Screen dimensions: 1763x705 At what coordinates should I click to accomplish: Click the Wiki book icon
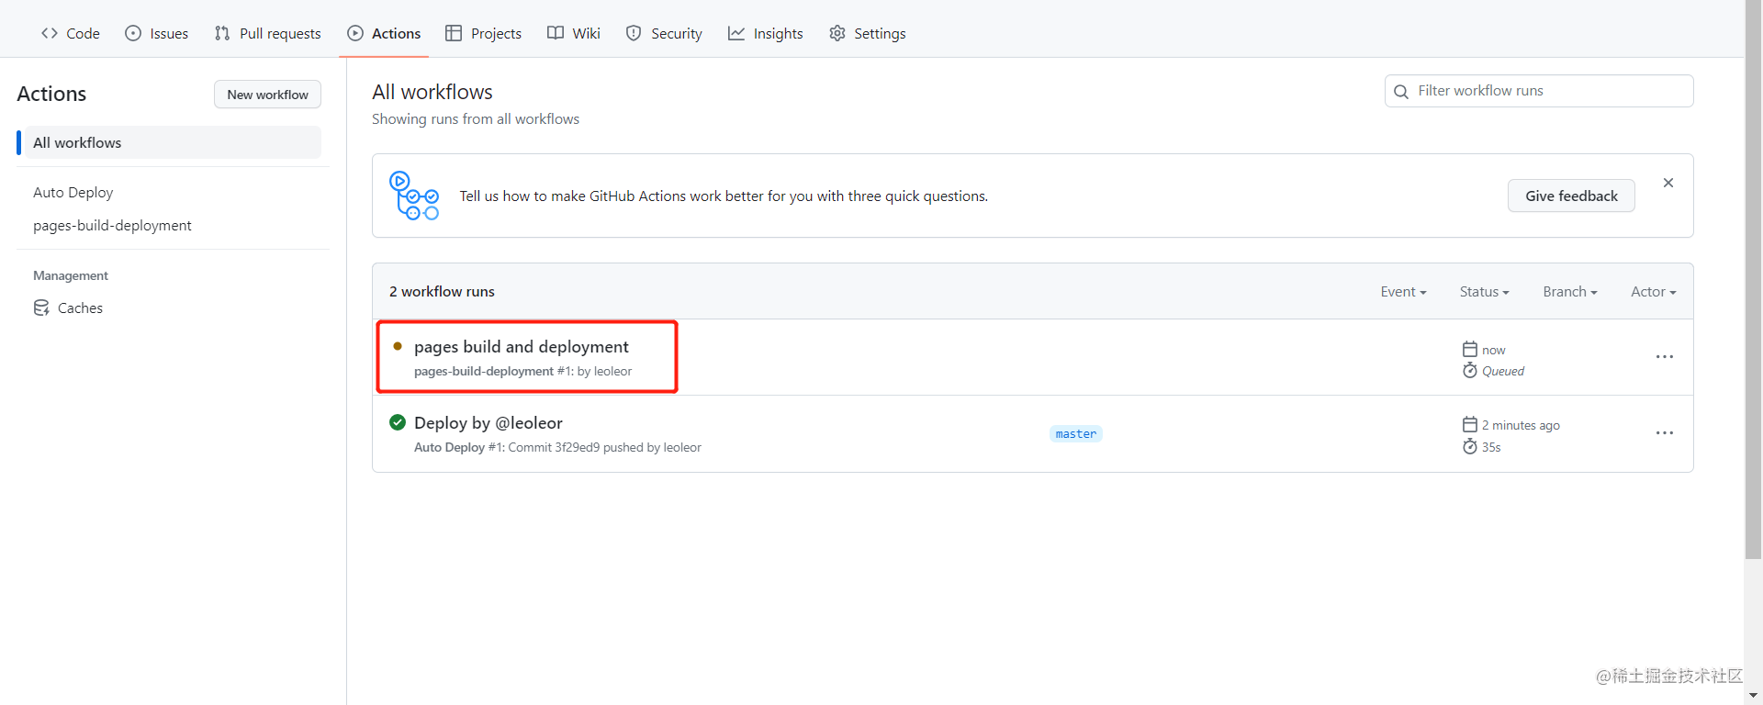556,33
